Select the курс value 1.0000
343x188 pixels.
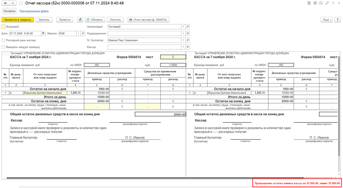coord(173,65)
